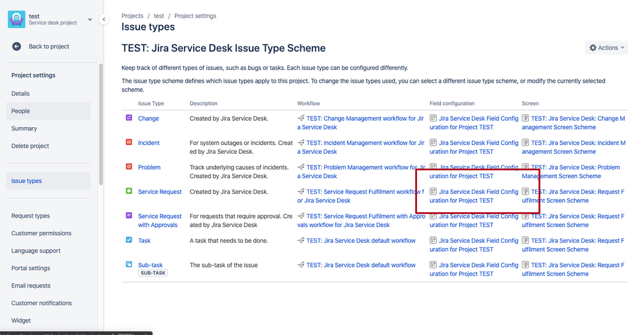The image size is (636, 335).
Task: Click test breadcrumb link
Action: point(159,16)
